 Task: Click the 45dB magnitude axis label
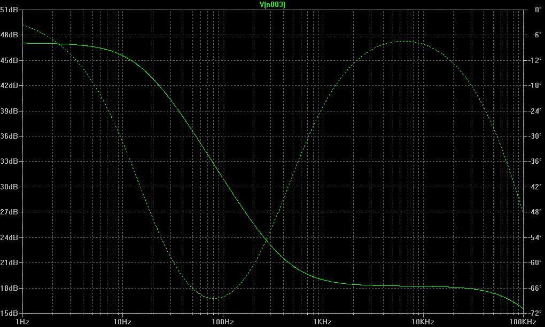(9, 60)
